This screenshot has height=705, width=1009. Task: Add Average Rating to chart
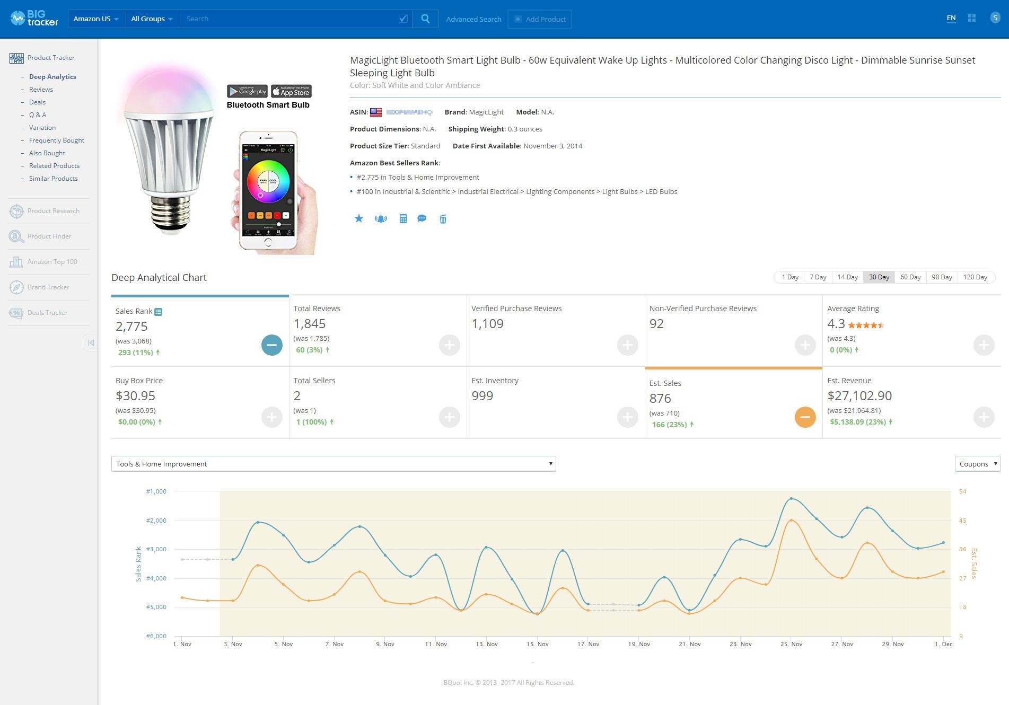(984, 345)
